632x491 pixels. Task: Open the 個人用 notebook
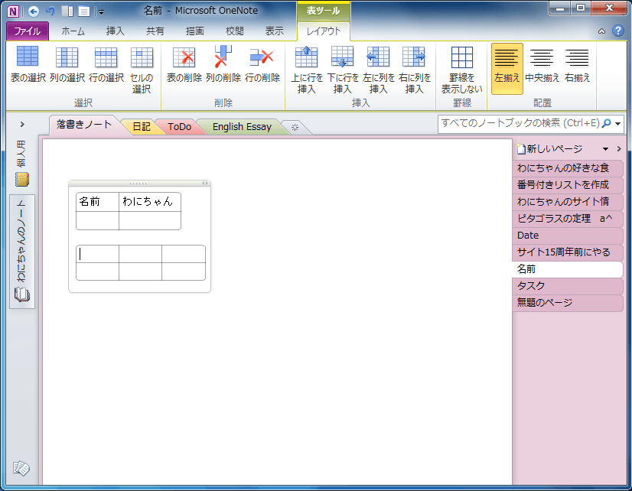(21, 163)
